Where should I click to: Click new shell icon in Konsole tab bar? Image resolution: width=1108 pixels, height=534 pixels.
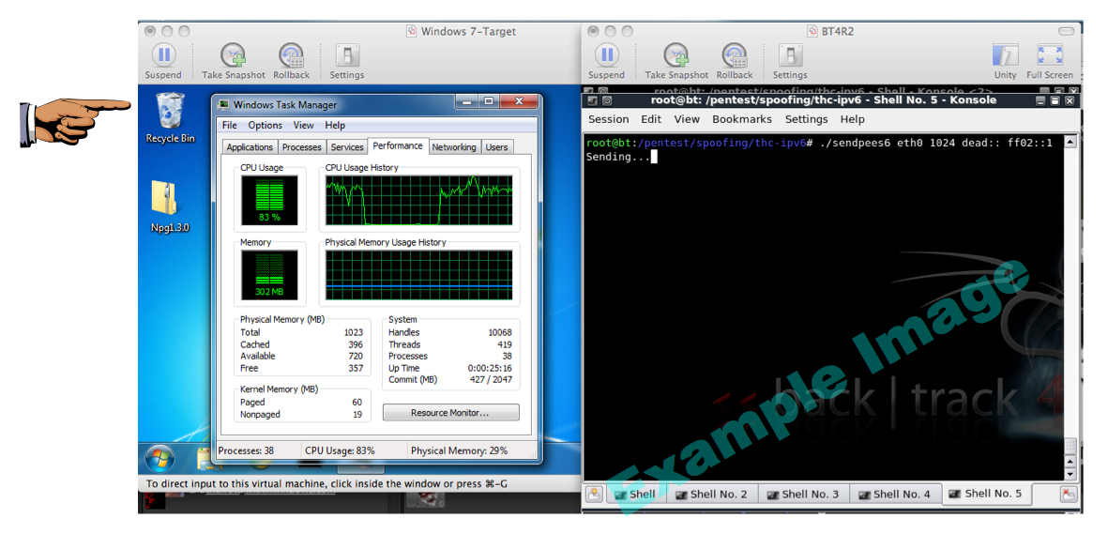click(x=595, y=495)
